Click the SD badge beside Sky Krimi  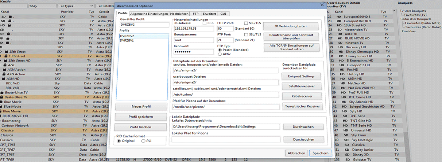tap(345, 135)
